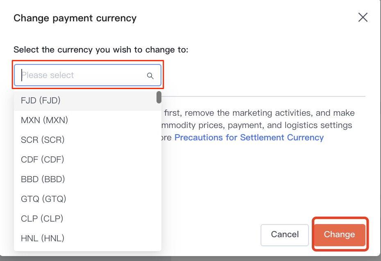Click the currency list scrollbar thumb
This screenshot has height=261, width=381.
pos(159,97)
